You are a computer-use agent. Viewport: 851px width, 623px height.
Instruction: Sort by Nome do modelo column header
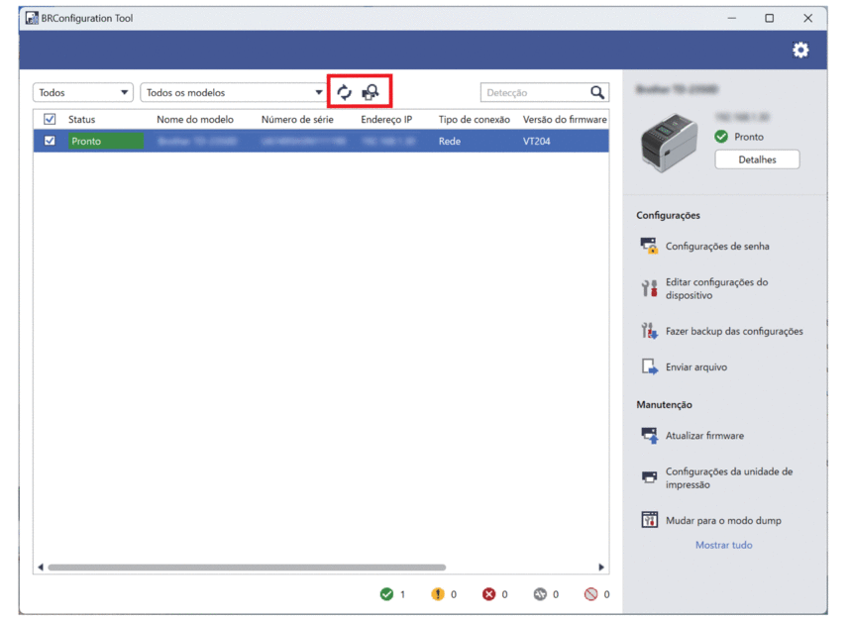[195, 120]
